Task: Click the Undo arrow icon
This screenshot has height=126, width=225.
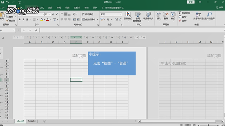Action: pos(7,2)
